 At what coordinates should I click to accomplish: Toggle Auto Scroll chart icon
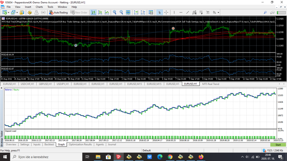point(136,13)
